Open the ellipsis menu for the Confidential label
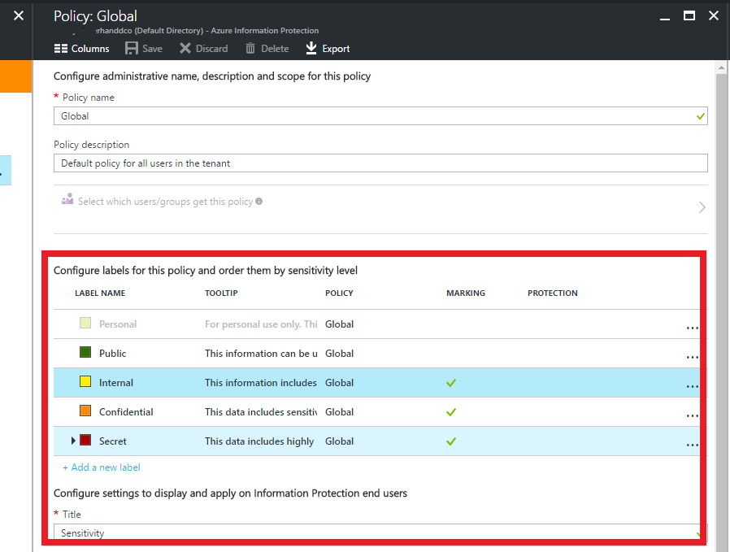The height and width of the screenshot is (552, 730). point(692,415)
